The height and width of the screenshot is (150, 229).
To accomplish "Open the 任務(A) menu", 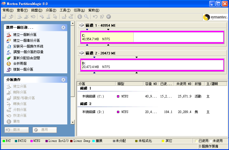I will click(x=79, y=10).
